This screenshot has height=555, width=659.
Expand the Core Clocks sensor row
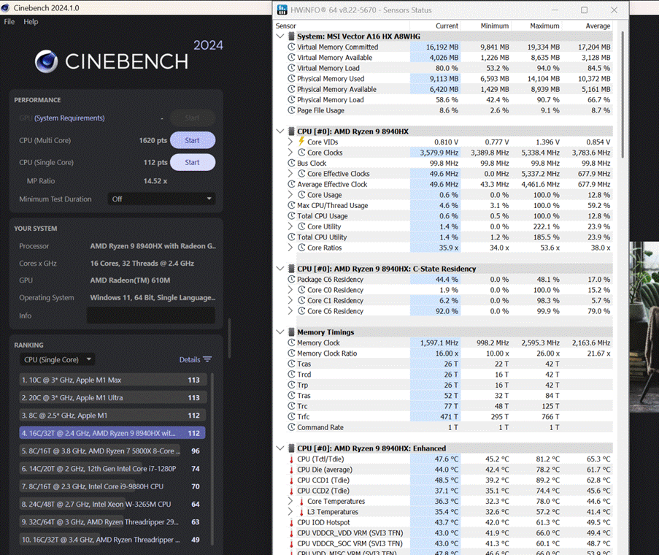(291, 153)
